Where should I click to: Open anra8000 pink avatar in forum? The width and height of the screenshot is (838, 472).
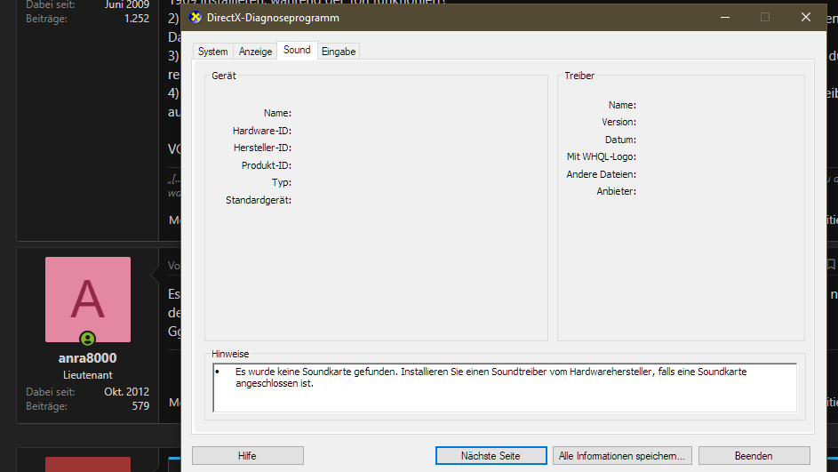coord(88,300)
